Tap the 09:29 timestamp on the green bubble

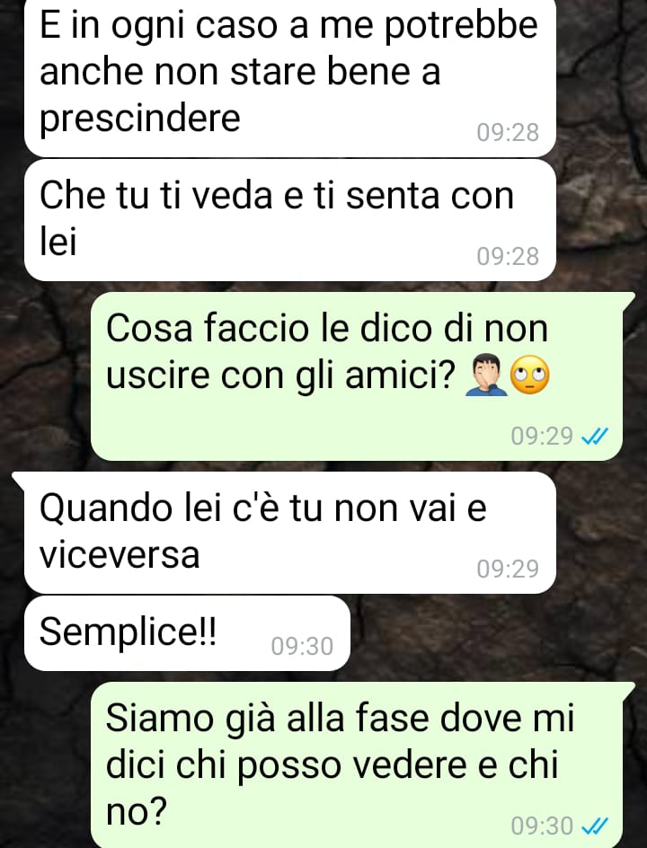coord(542,436)
